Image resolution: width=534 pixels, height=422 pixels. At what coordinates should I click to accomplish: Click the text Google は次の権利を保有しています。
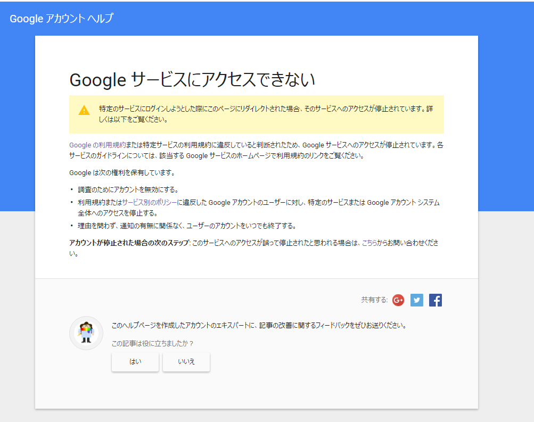point(123,172)
